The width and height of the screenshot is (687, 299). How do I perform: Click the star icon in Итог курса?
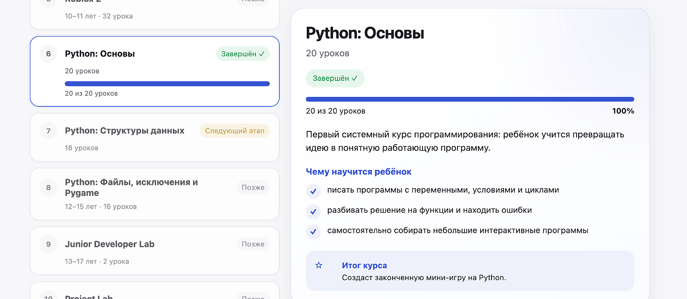(319, 265)
